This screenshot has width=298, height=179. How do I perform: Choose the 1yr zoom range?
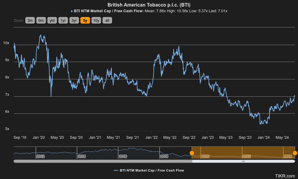pos(63,20)
